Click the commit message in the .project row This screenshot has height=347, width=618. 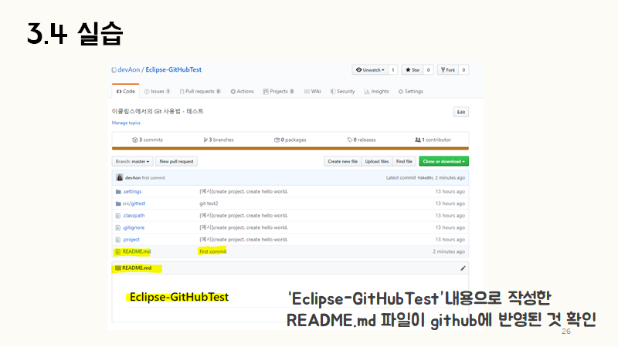click(243, 240)
